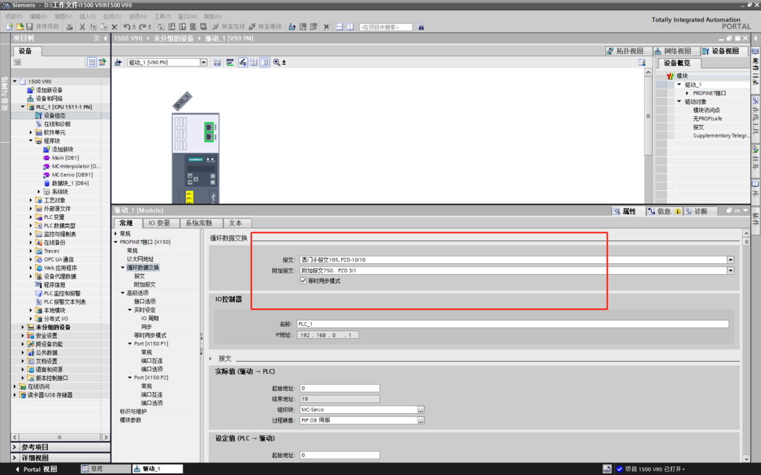
Task: Click the binoculars search icon beside the project search box
Action: [x=420, y=27]
